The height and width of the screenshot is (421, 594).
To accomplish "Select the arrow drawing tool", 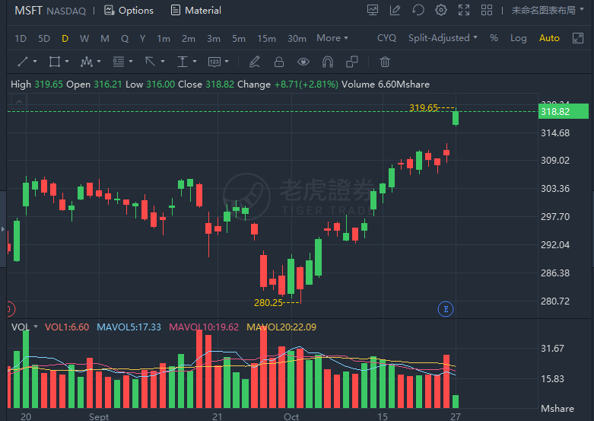I will click(151, 62).
